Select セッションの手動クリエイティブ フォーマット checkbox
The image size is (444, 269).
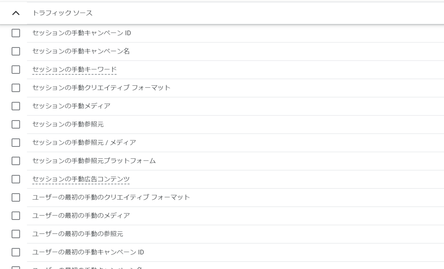pos(16,88)
